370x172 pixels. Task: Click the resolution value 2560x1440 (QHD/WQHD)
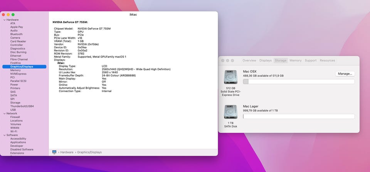pos(136,69)
